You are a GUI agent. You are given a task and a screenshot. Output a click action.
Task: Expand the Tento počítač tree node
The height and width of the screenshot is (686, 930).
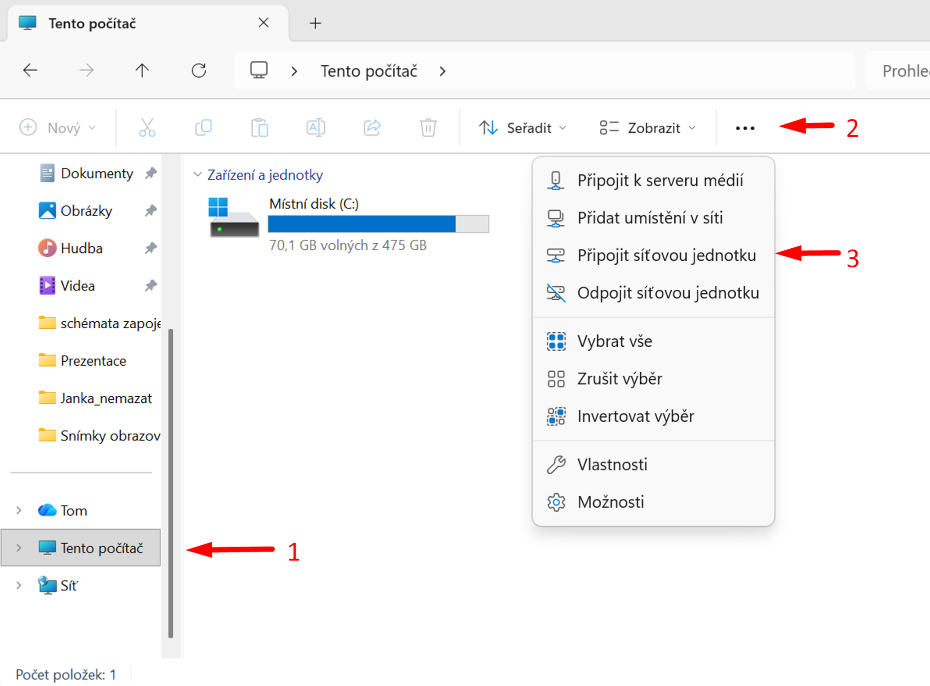pos(19,548)
